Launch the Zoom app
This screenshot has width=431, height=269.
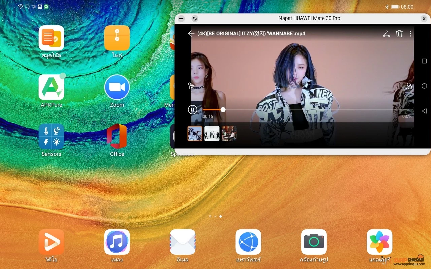(117, 87)
